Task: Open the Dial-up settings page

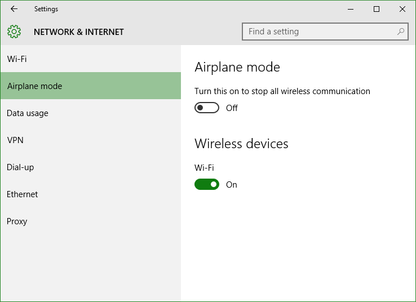Action: (x=91, y=167)
